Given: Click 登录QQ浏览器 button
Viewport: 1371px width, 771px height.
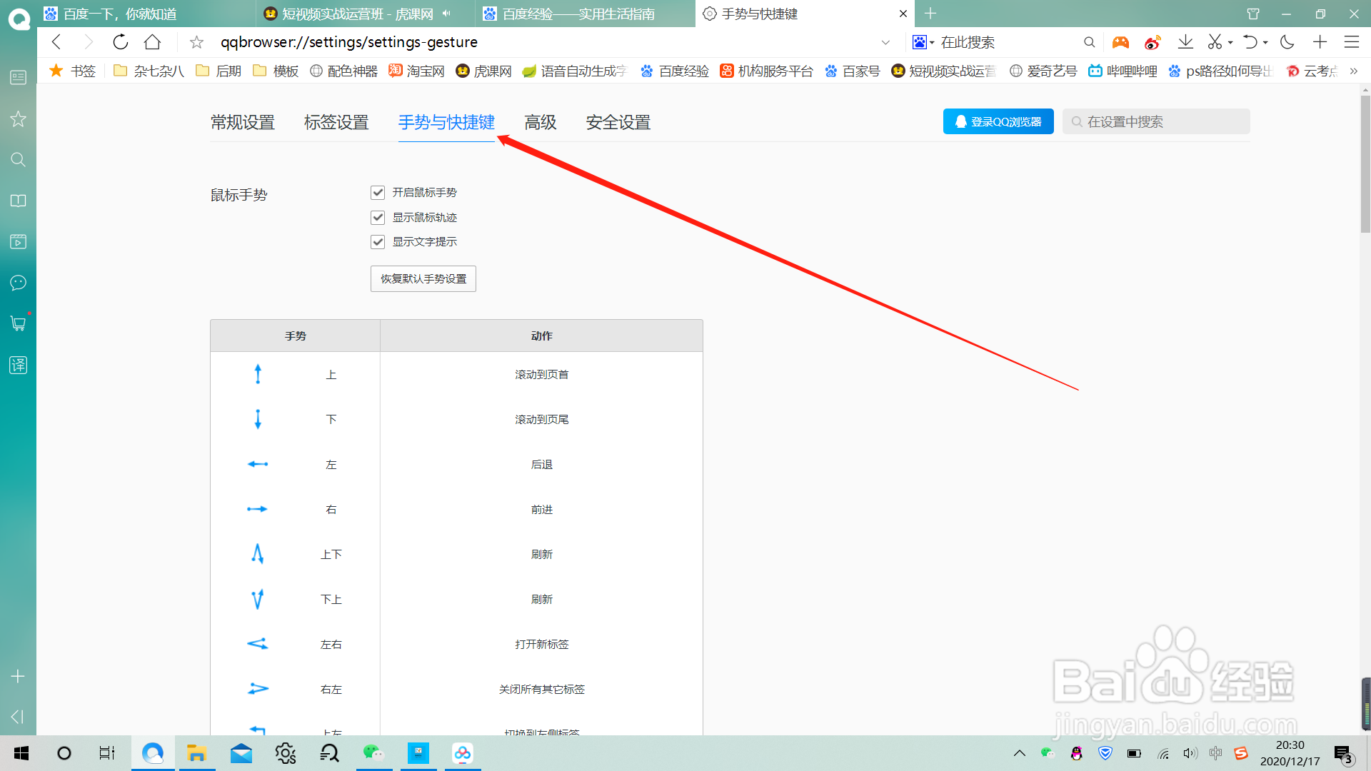Looking at the screenshot, I should pos(998,121).
